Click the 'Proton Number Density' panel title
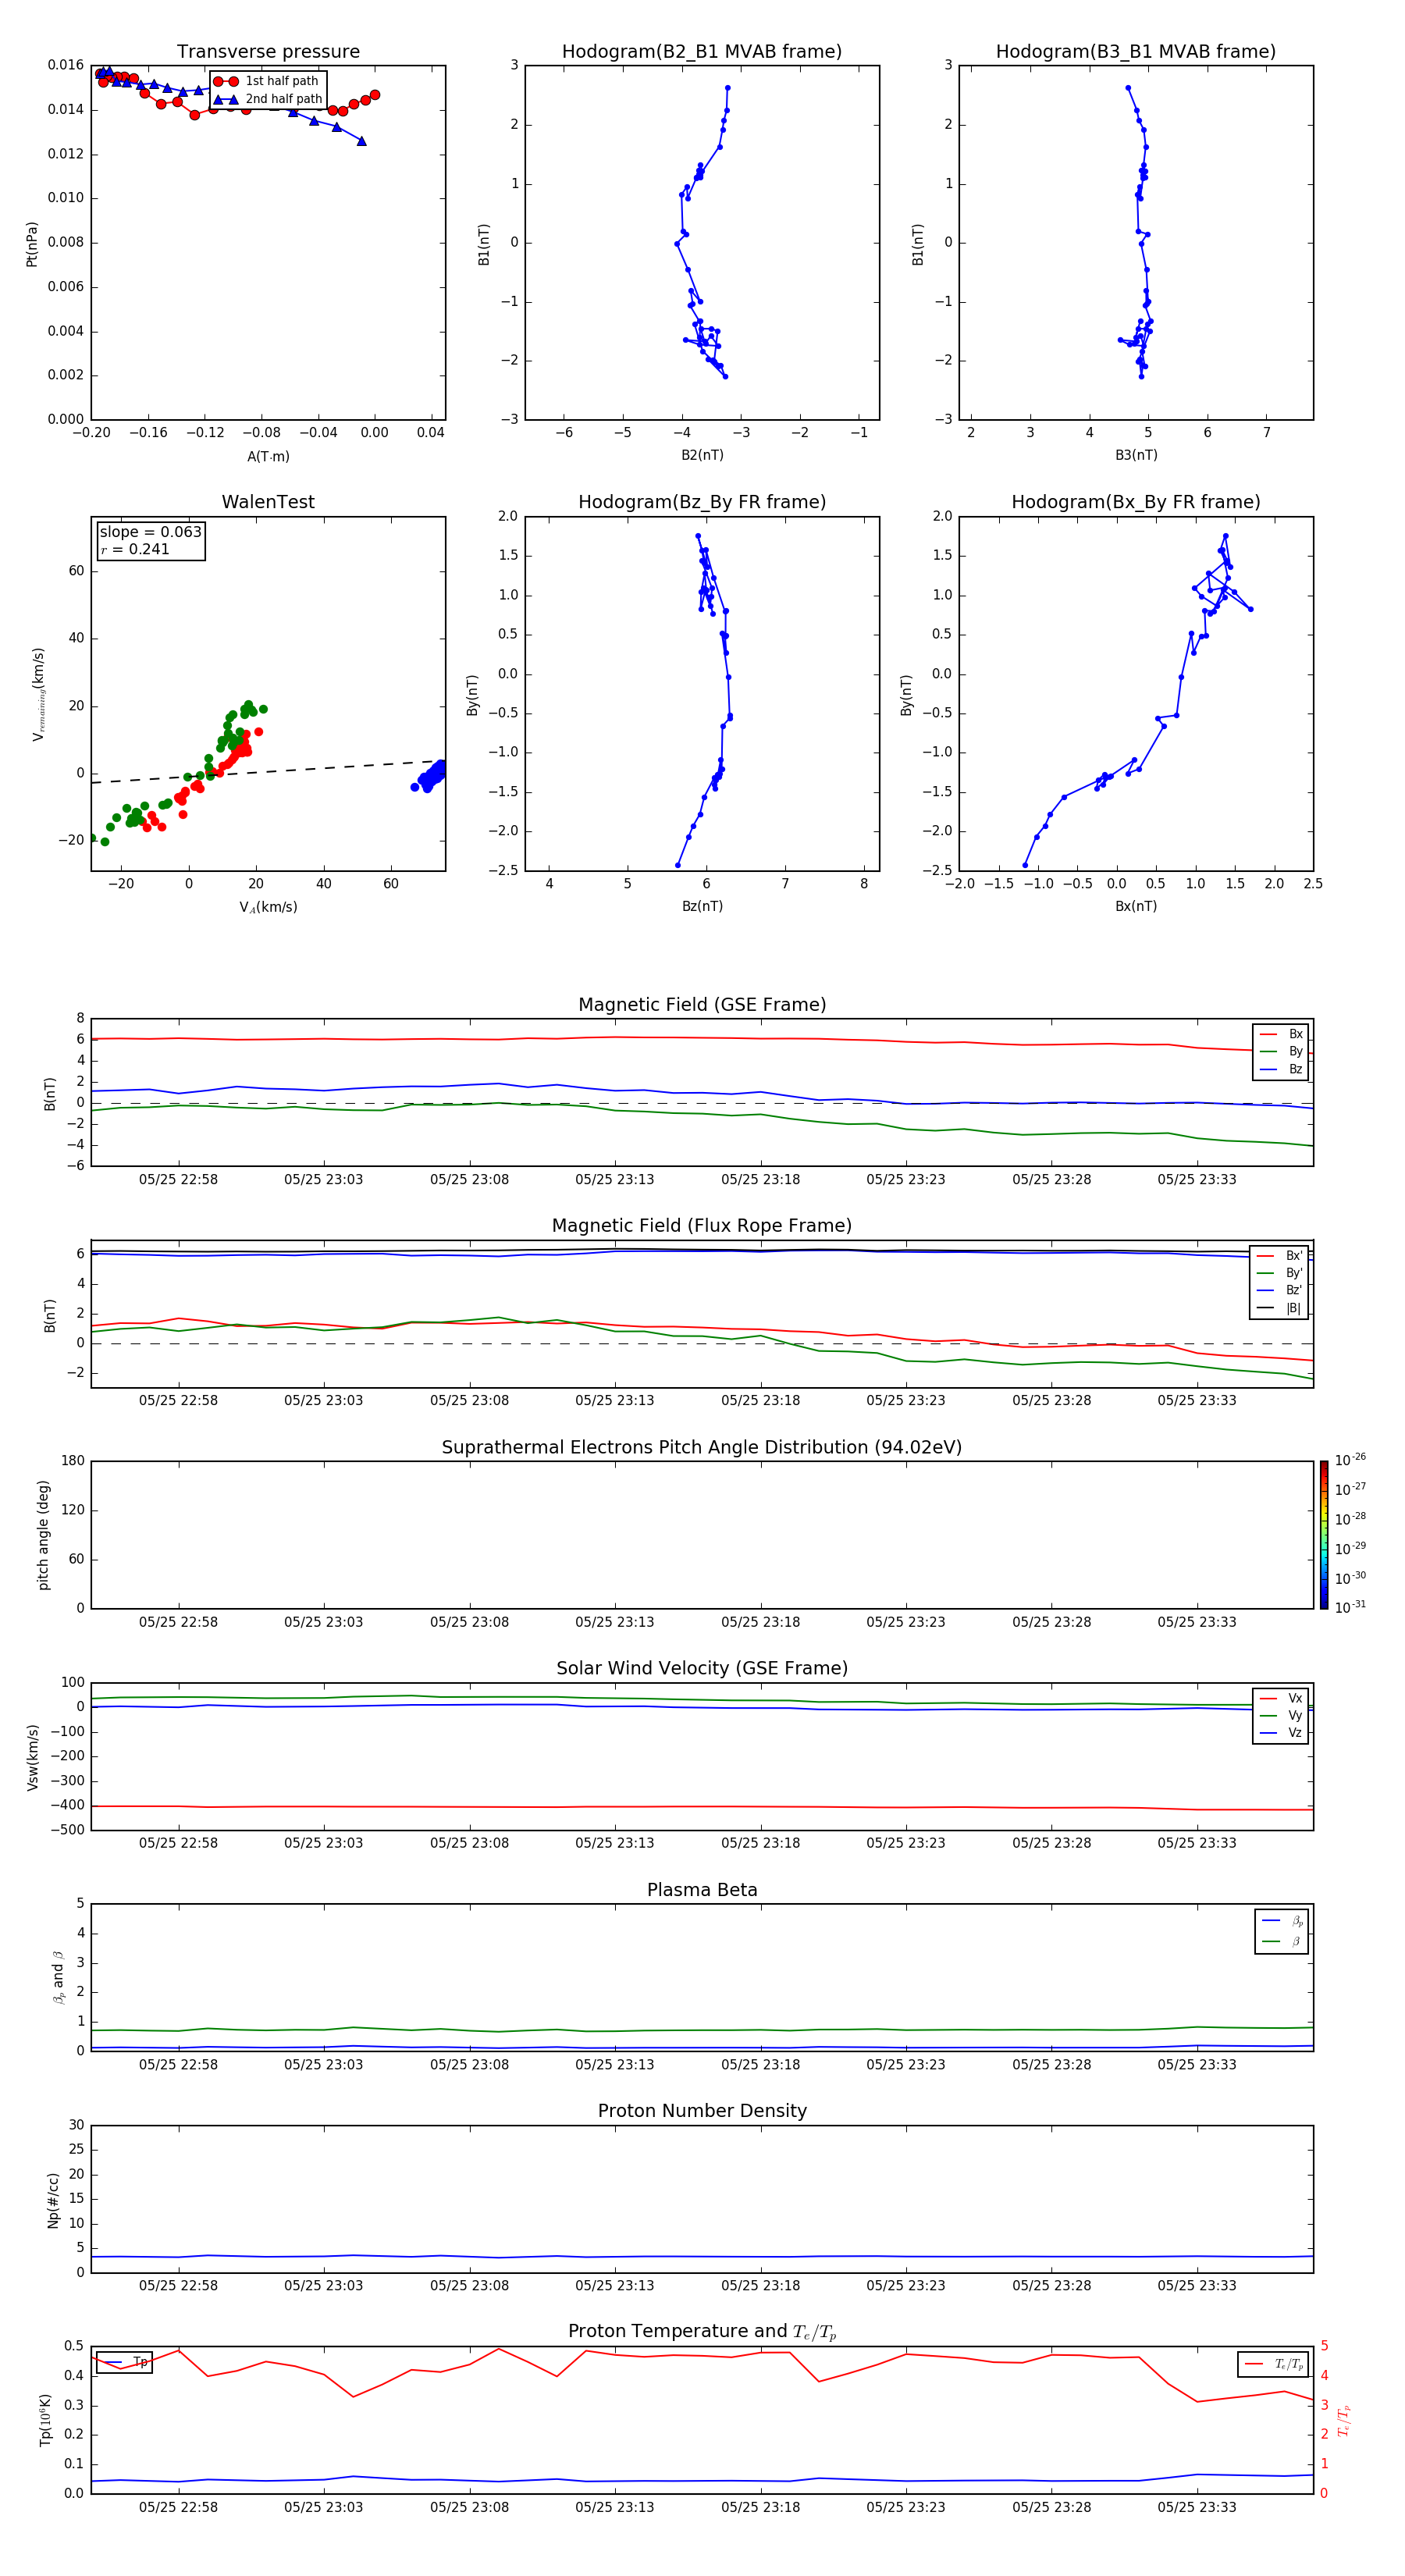The height and width of the screenshot is (2576, 1405). coord(702,2111)
